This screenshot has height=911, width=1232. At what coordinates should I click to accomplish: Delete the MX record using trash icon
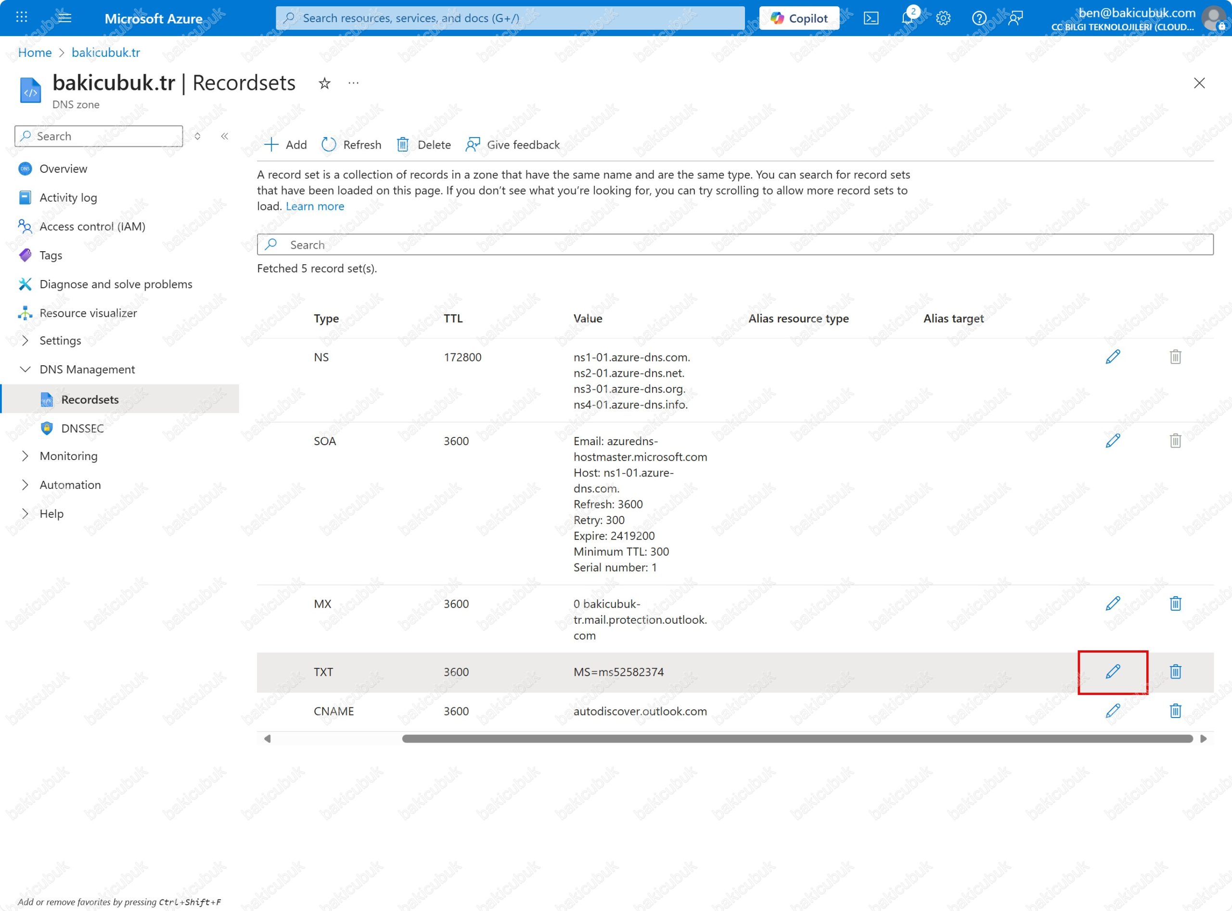click(x=1175, y=603)
